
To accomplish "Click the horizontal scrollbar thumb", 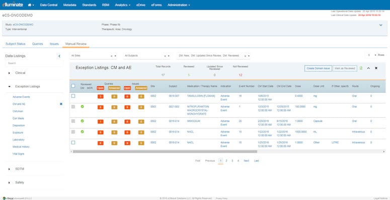I will tap(165, 151).
